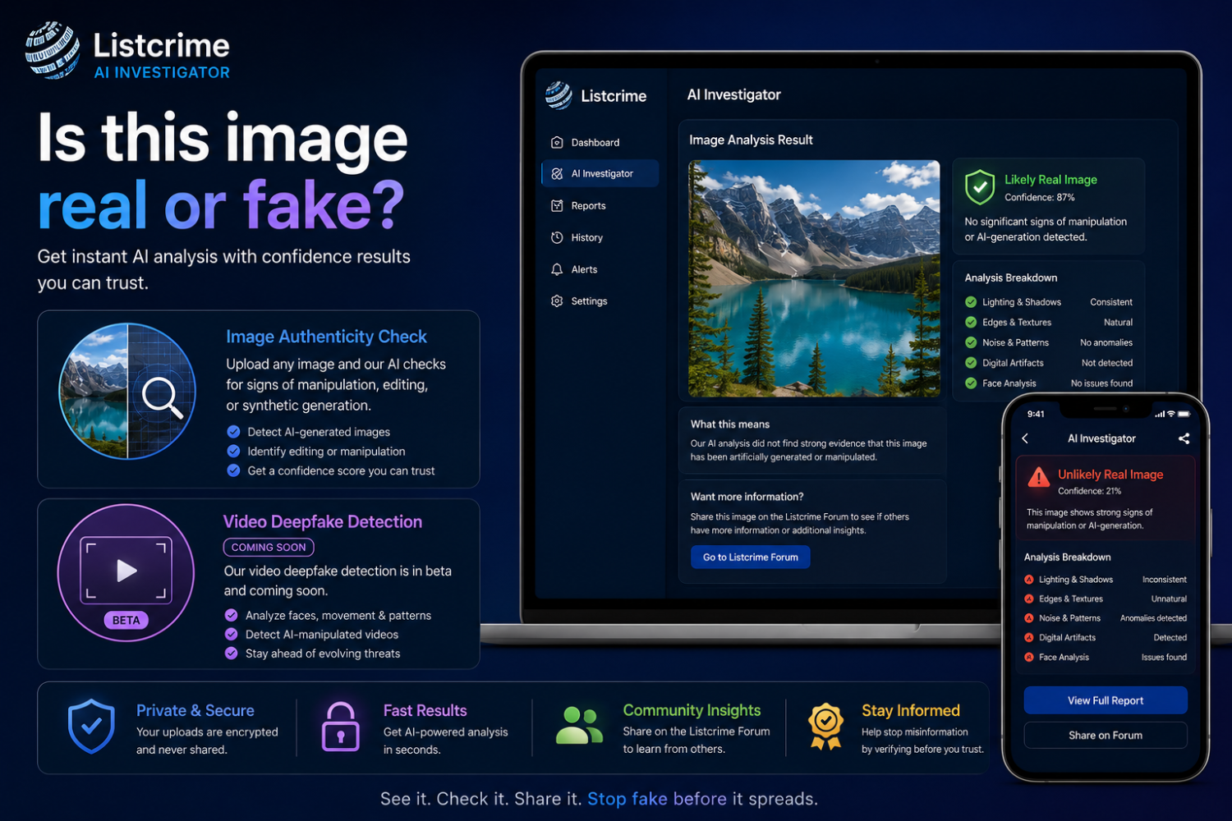The image size is (1232, 821).
Task: Click the Listcrime globe logo at top left
Action: pos(53,50)
